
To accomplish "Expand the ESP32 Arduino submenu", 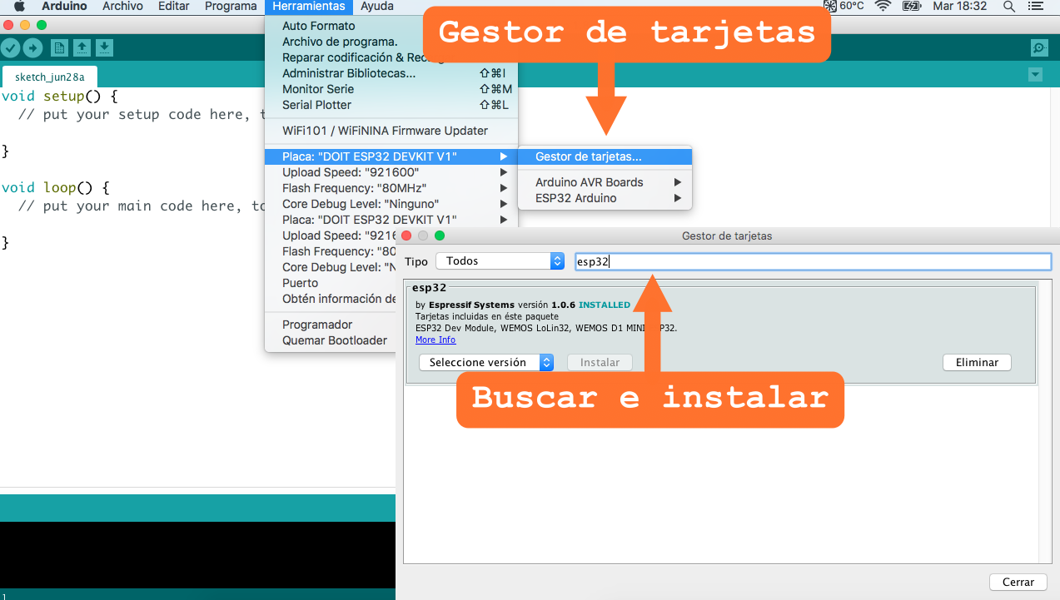I will pyautogui.click(x=605, y=198).
